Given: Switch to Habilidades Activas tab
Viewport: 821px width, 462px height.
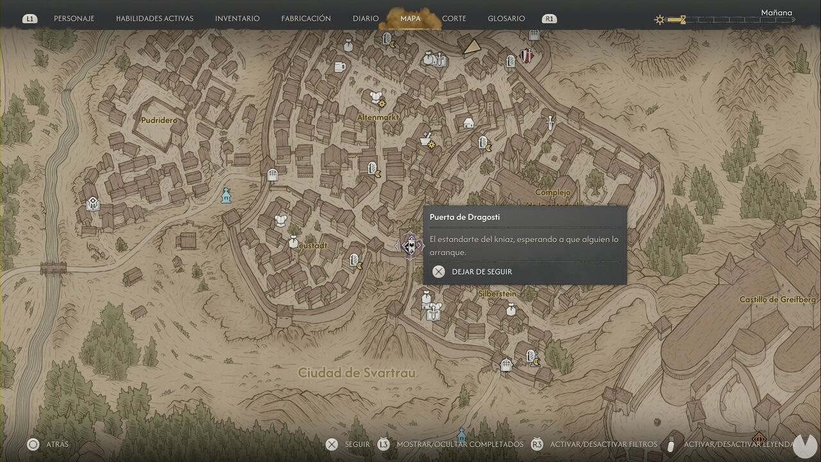Looking at the screenshot, I should [155, 19].
